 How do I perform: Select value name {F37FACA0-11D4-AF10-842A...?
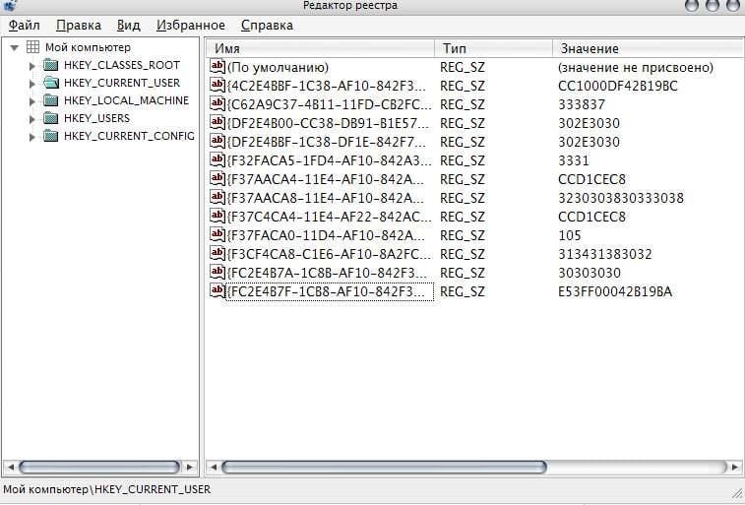tap(326, 235)
